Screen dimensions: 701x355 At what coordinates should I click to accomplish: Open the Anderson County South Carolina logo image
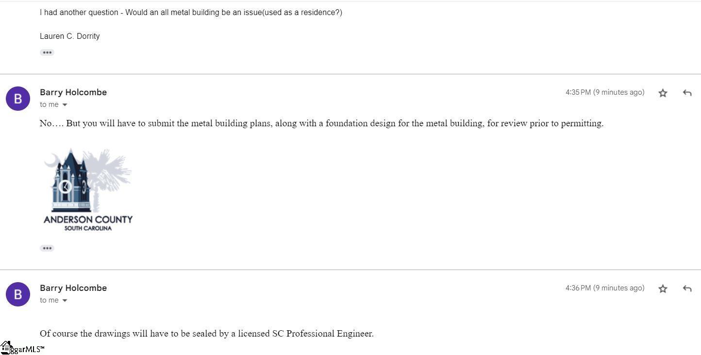pyautogui.click(x=88, y=189)
